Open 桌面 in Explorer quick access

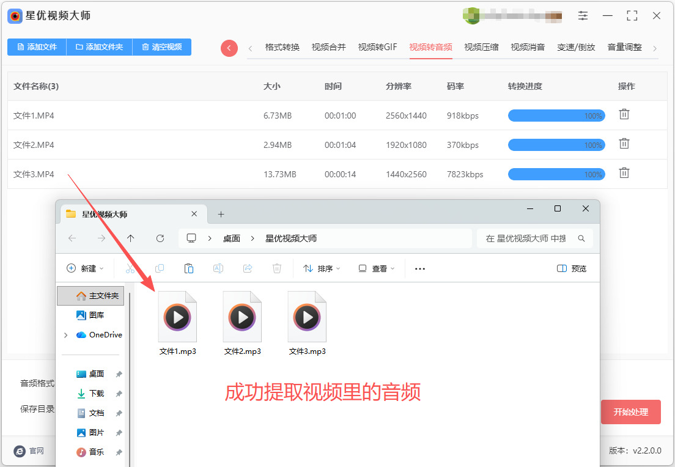coord(90,374)
